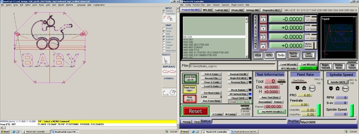Click Rewind Ctrl-W

coord(238,74)
